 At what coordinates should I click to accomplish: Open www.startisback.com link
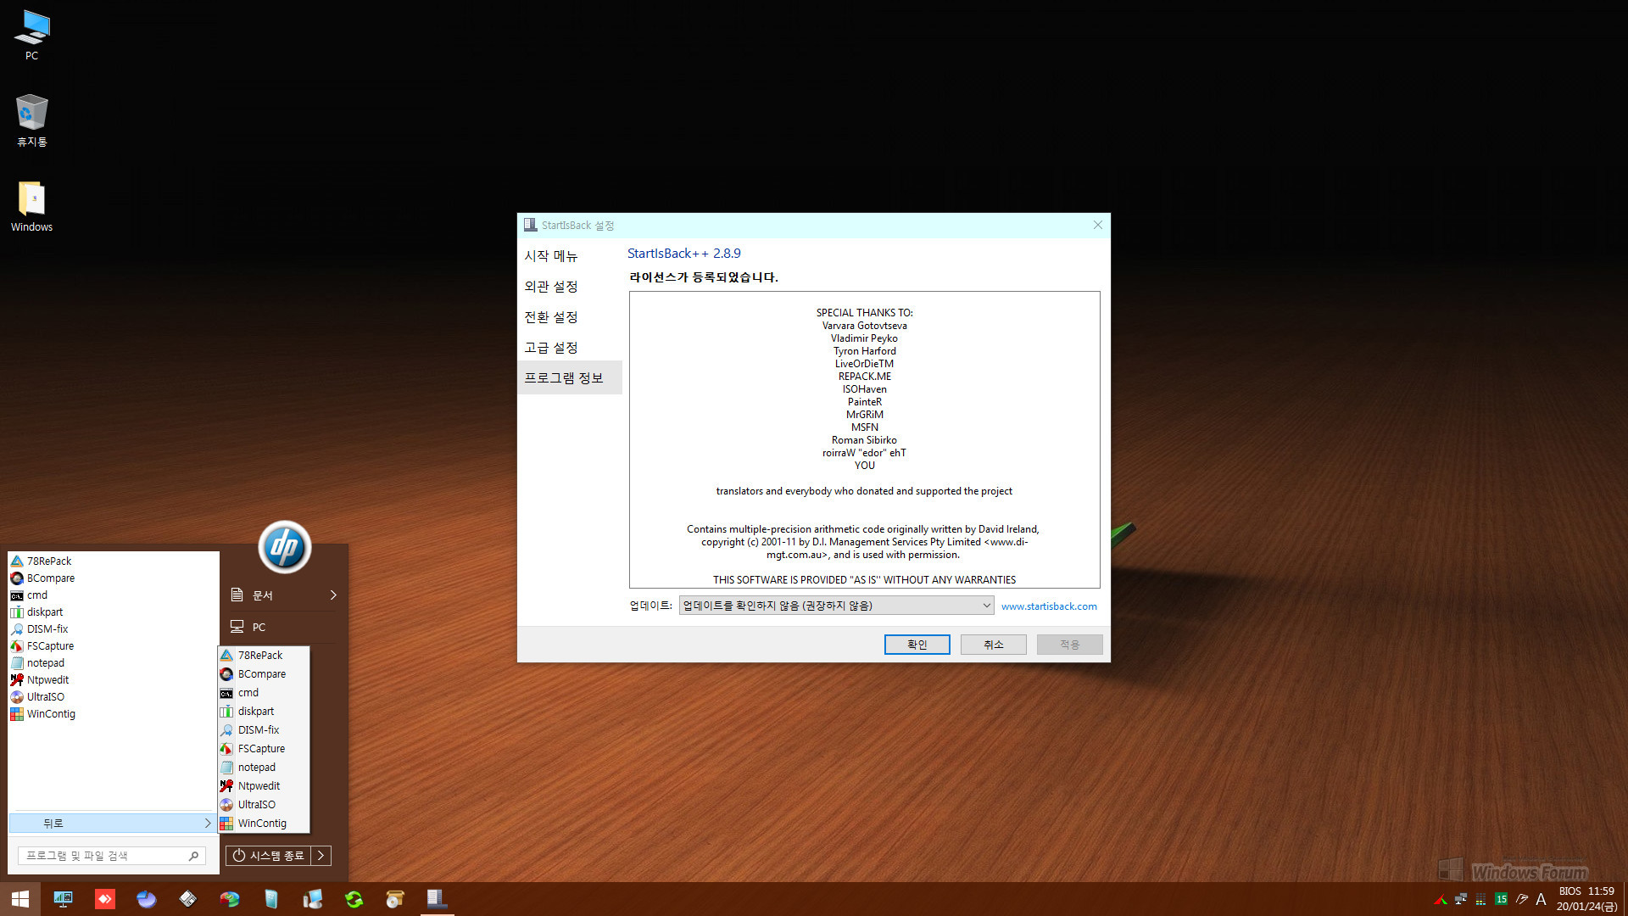(x=1048, y=605)
